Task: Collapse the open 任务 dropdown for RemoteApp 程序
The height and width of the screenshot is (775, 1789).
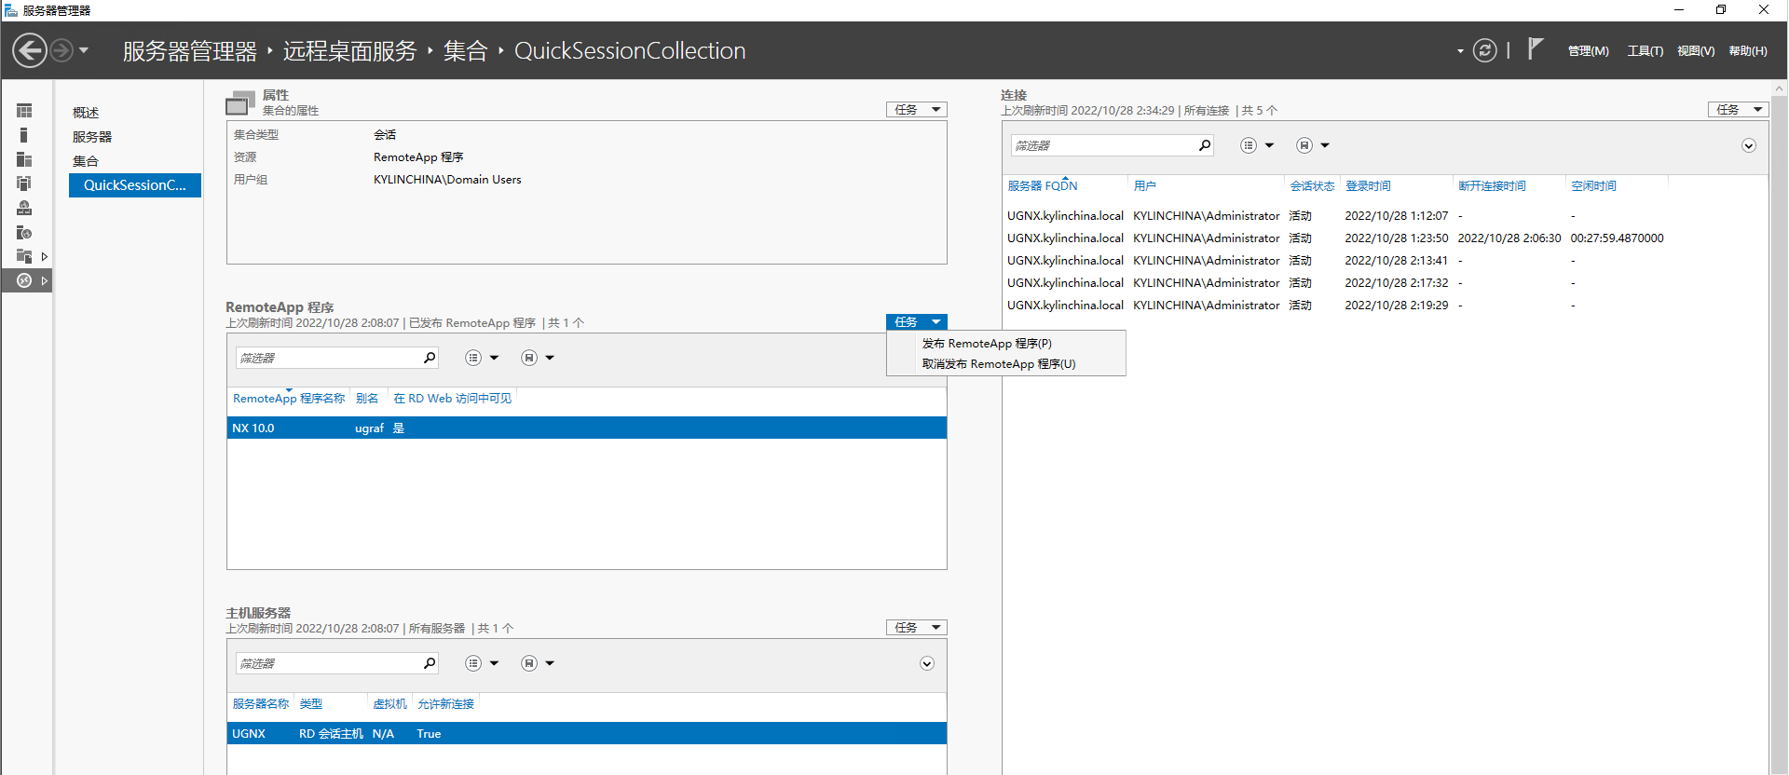Action: 917,322
